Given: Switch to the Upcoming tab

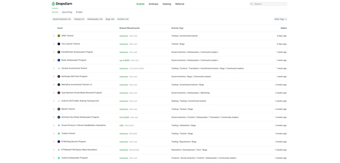Looking at the screenshot, I should coord(67,12).
